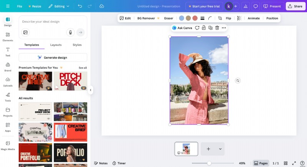
Task: Delete the selected image with trash icon
Action: tap(217, 28)
